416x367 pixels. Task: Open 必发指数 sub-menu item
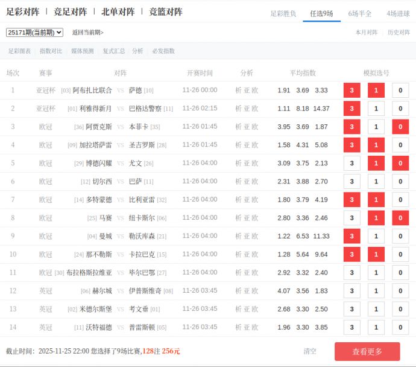click(163, 51)
